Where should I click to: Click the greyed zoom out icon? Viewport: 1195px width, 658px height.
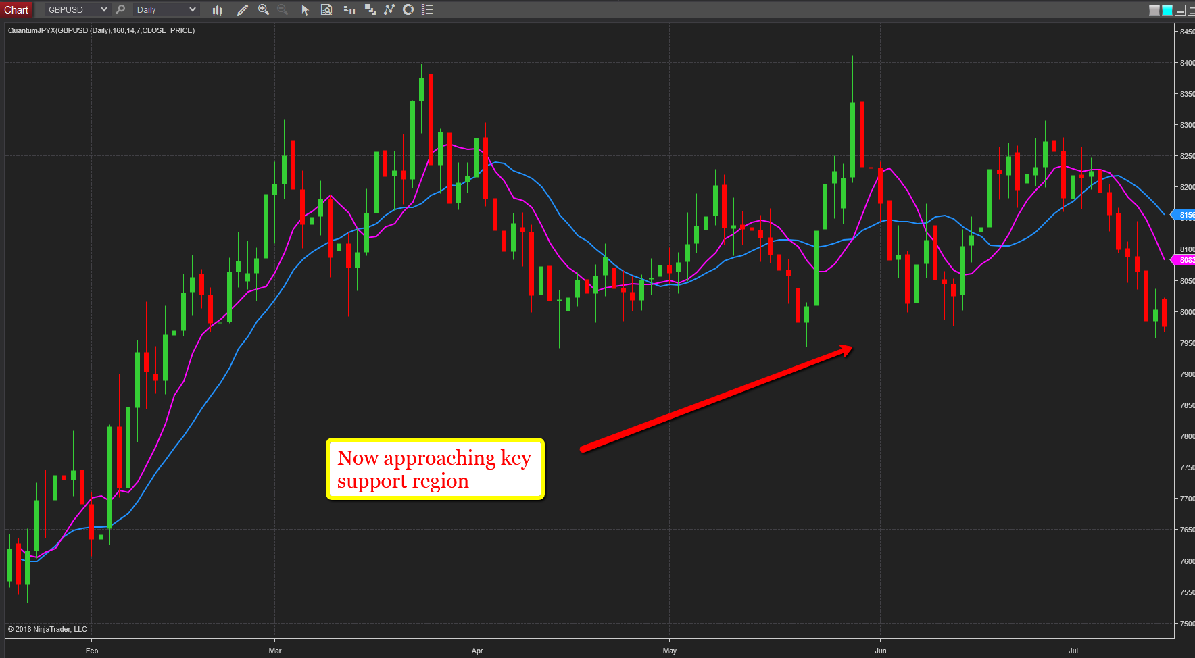click(x=283, y=9)
